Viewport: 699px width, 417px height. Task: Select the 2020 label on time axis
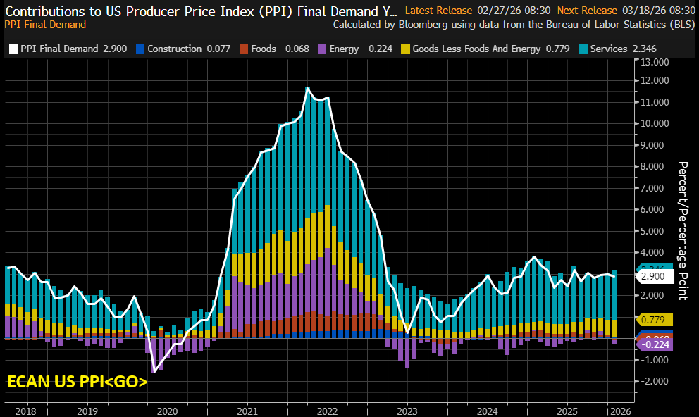click(x=167, y=410)
